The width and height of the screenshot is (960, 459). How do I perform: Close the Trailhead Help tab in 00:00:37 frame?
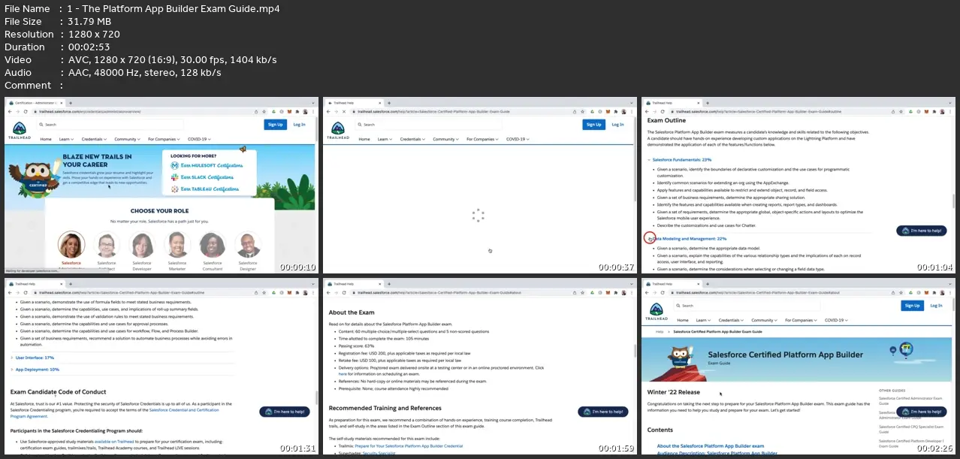coord(381,102)
